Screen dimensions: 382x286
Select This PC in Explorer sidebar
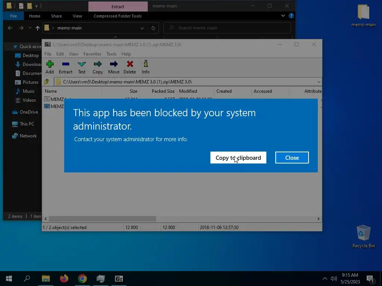[23, 124]
